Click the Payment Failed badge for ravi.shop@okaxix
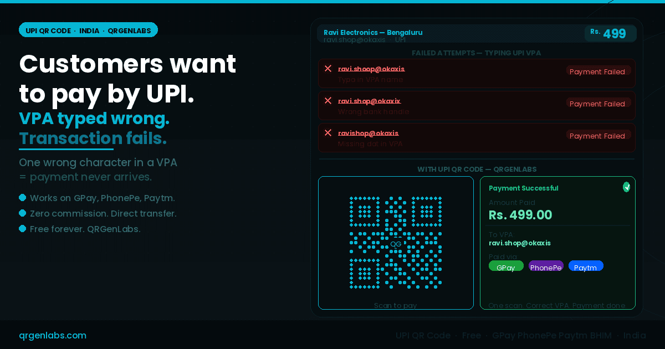The width and height of the screenshot is (665, 349). pos(598,103)
